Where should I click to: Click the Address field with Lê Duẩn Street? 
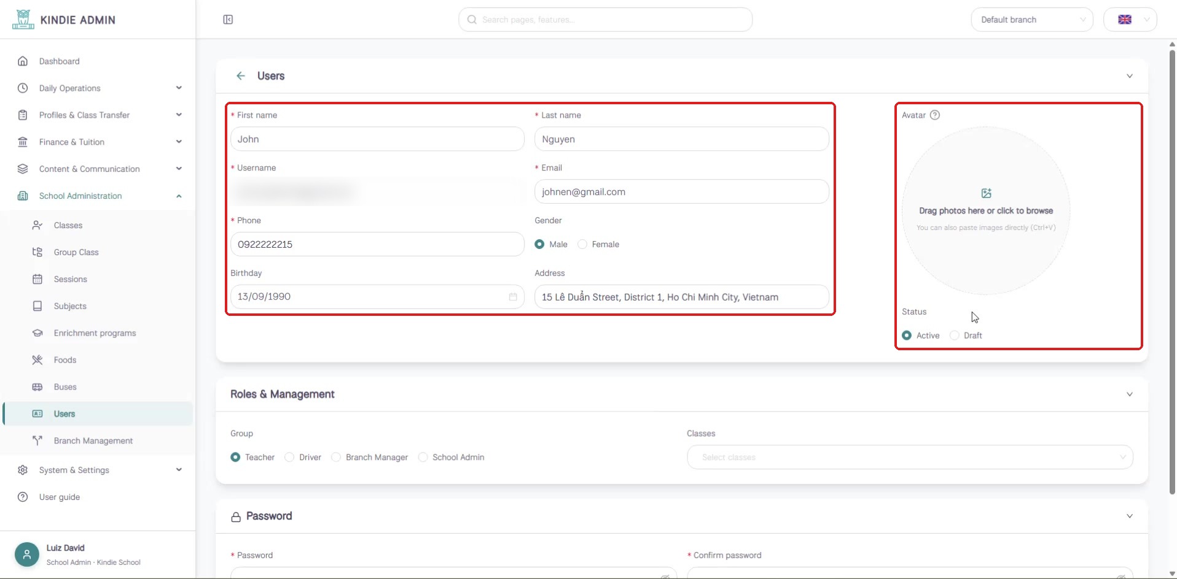click(x=681, y=297)
